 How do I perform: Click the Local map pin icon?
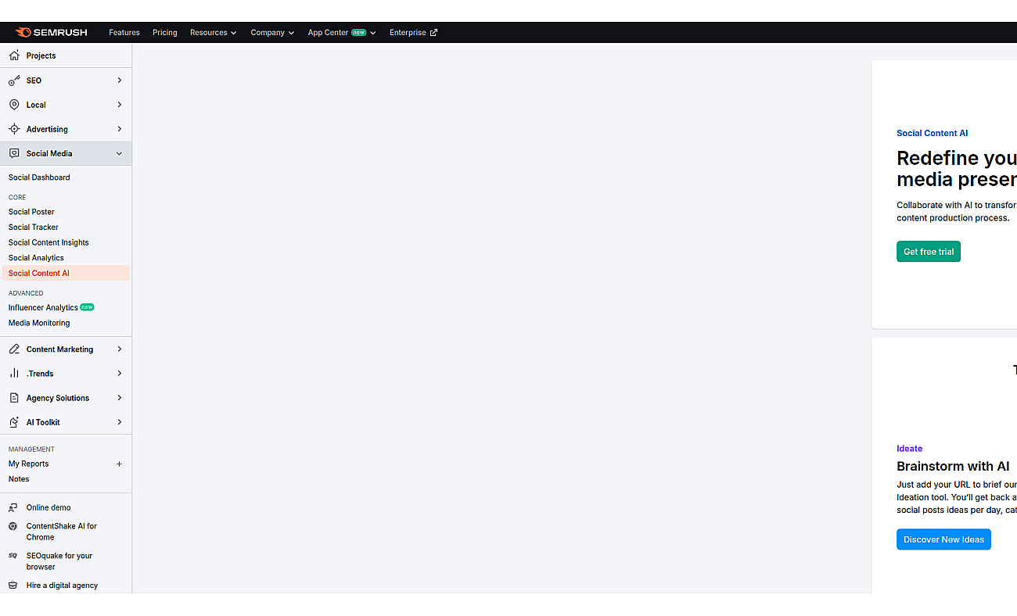[14, 105]
